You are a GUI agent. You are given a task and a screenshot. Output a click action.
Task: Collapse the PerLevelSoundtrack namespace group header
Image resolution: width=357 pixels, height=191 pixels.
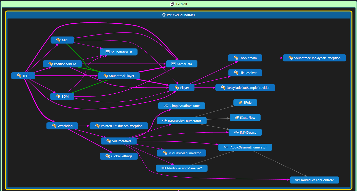(x=178, y=15)
